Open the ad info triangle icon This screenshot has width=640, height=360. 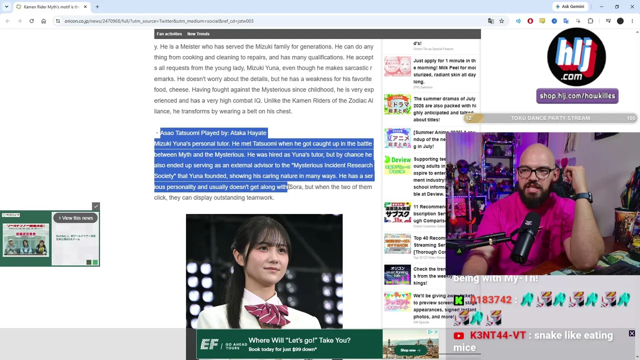(x=430, y=332)
